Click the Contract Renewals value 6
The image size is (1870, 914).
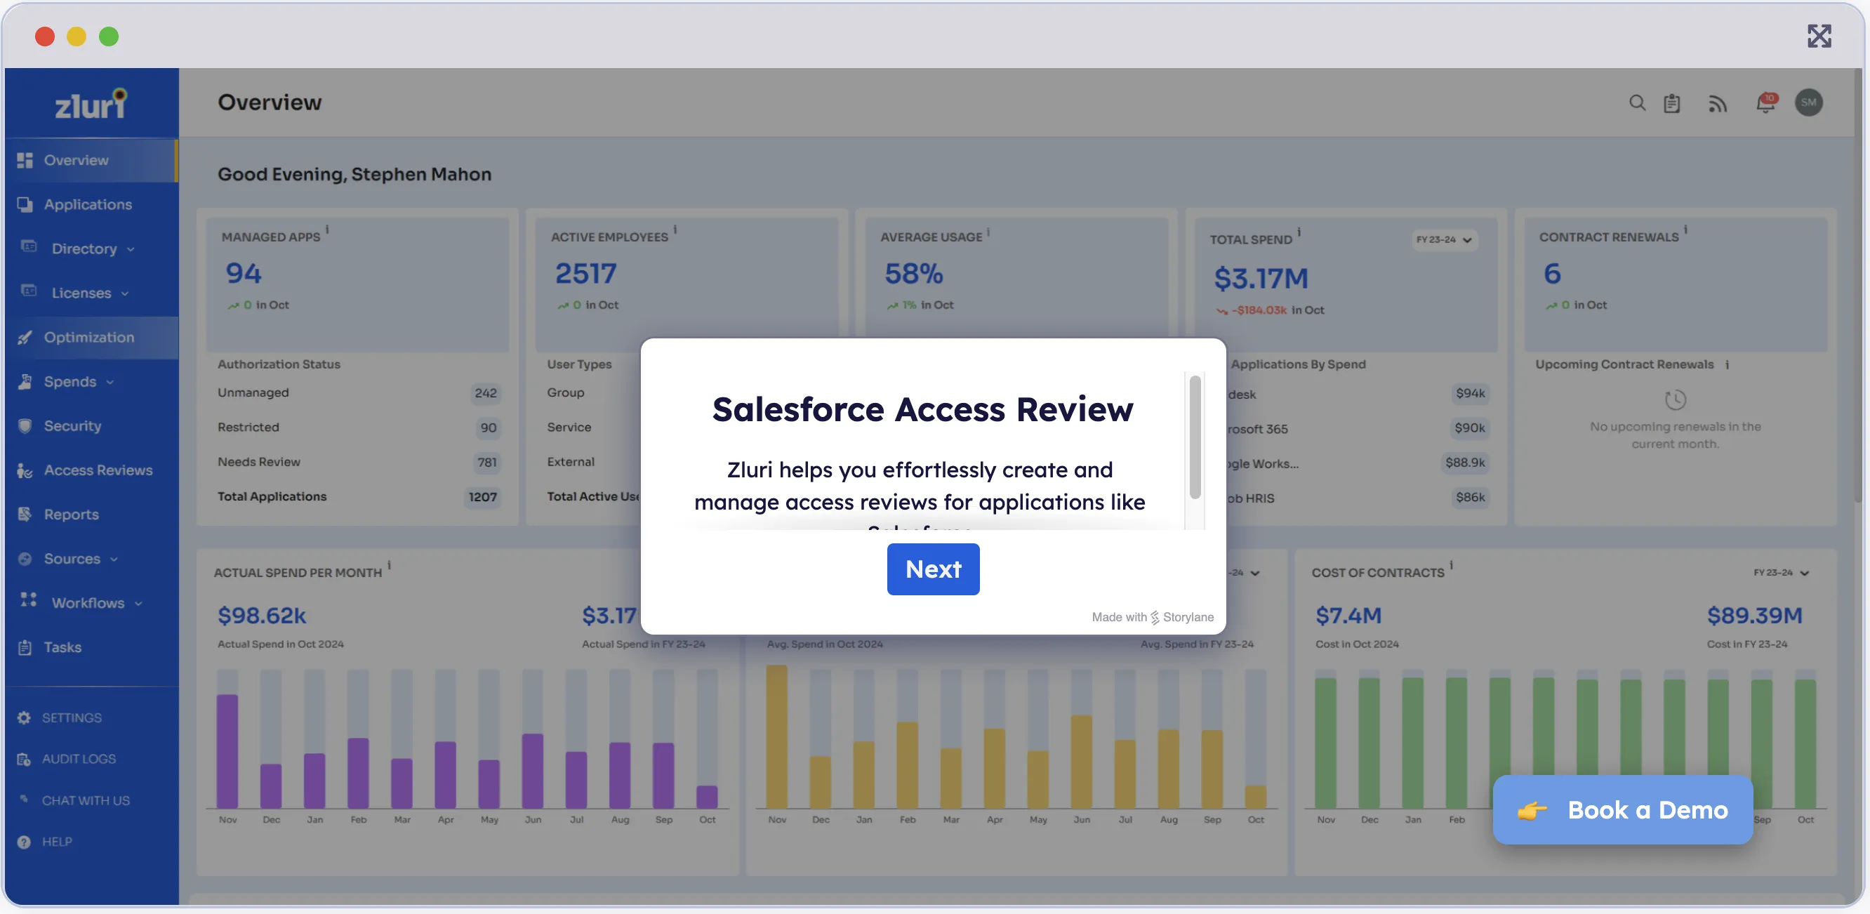(x=1552, y=273)
